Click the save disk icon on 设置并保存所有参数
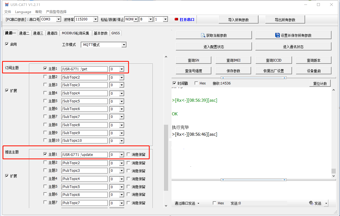This screenshot has width=340, height=216. [x=278, y=35]
